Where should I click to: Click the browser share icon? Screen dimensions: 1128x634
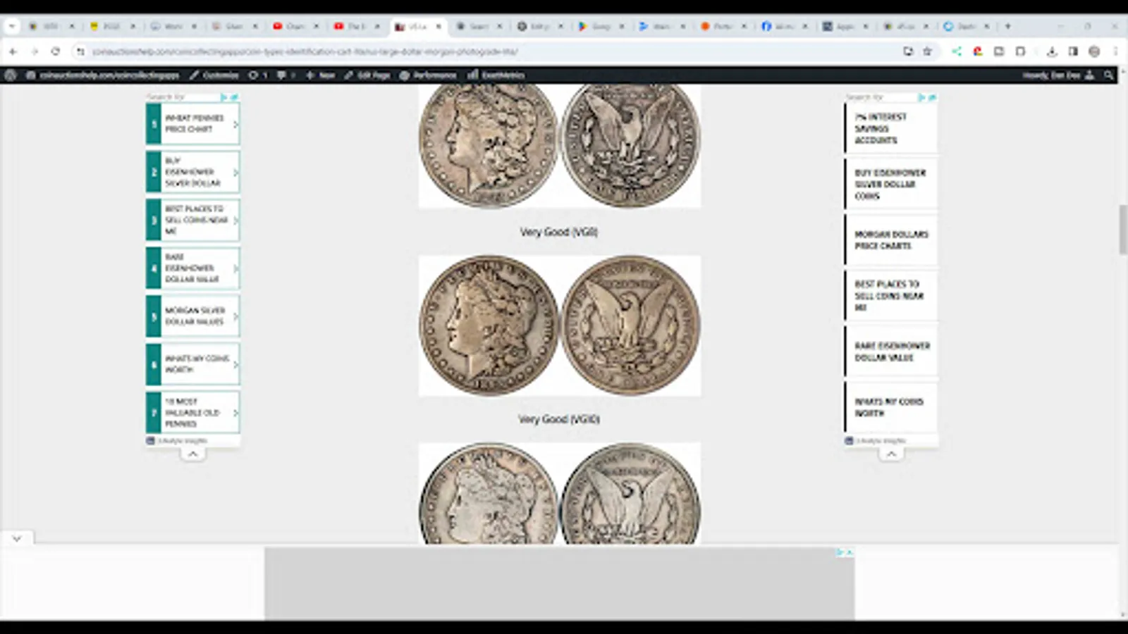(957, 51)
